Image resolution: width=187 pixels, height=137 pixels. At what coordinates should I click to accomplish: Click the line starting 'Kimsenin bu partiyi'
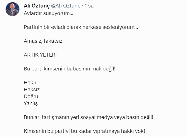point(84,131)
